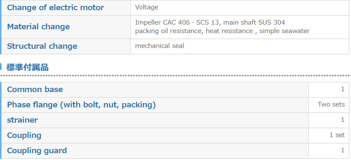Click the 標準付属品 section heading
The width and height of the screenshot is (351, 160).
point(27,67)
